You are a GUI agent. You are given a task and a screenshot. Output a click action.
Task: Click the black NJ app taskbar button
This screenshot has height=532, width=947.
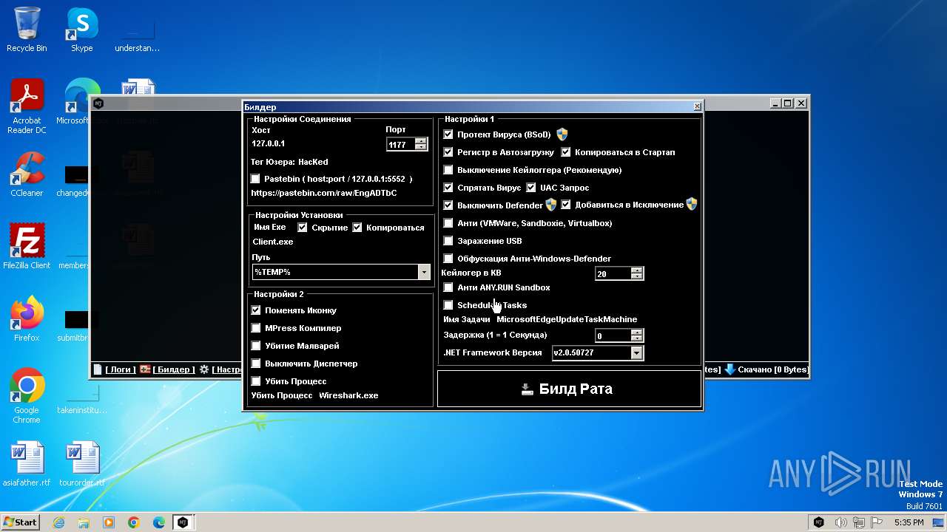[x=183, y=522]
